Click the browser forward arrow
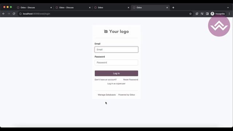This screenshot has width=233, height=131. pos(9,14)
